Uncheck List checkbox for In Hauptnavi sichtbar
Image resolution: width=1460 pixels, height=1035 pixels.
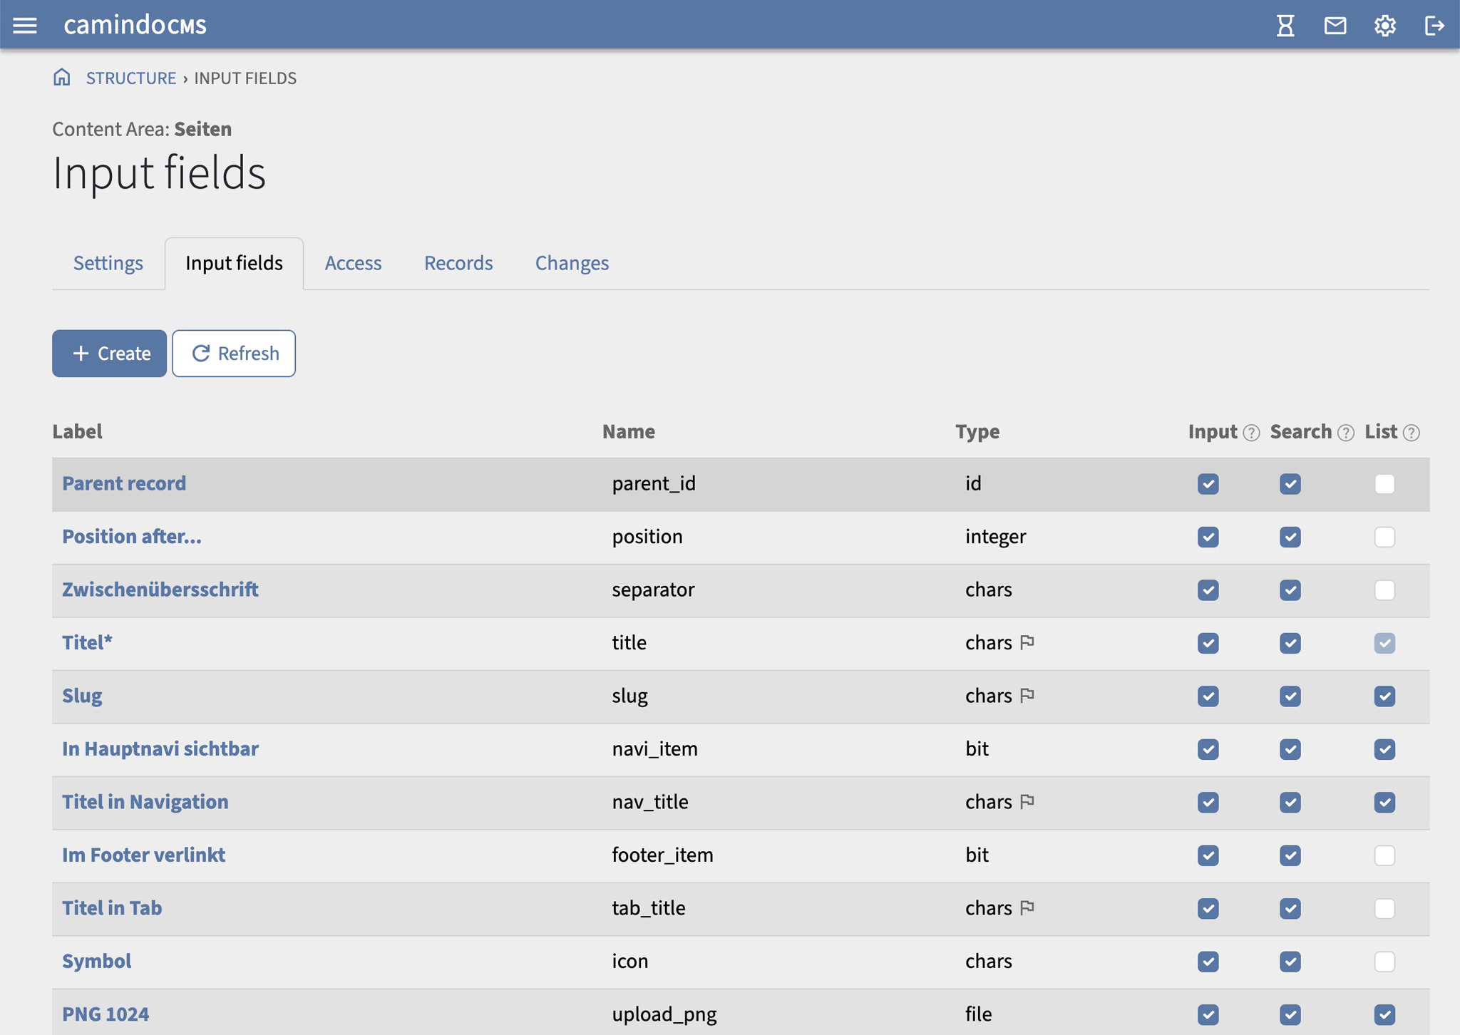[x=1384, y=749]
